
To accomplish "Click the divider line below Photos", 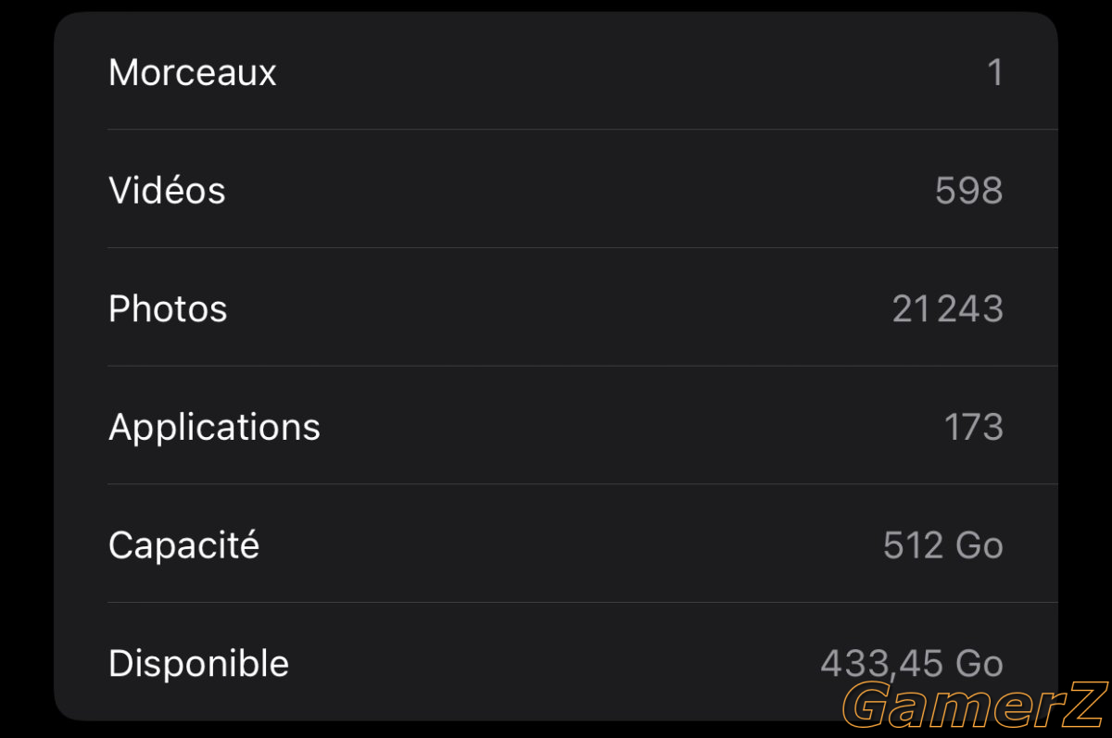I will 583,366.
